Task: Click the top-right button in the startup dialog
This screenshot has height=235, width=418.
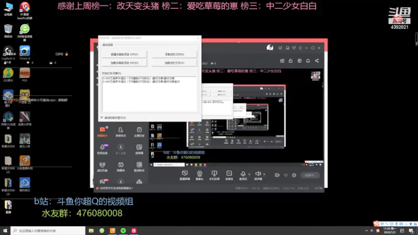Action: click(x=175, y=54)
